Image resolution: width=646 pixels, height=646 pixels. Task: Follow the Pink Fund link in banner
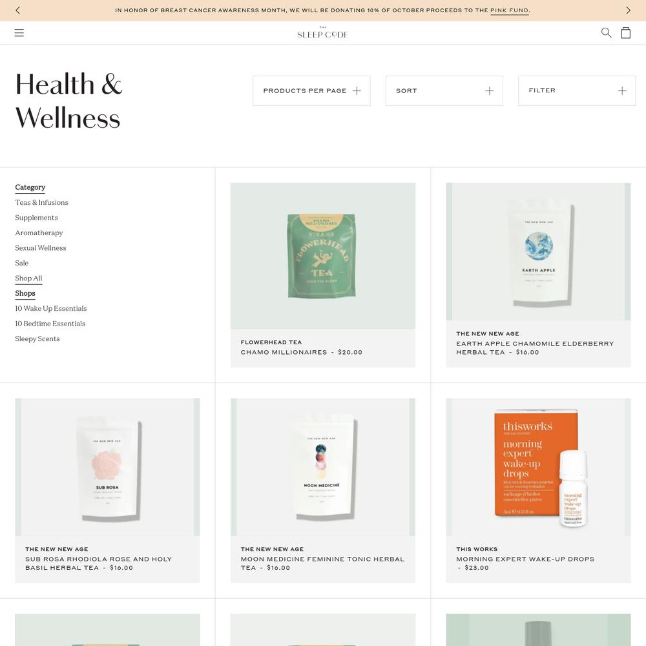point(509,10)
